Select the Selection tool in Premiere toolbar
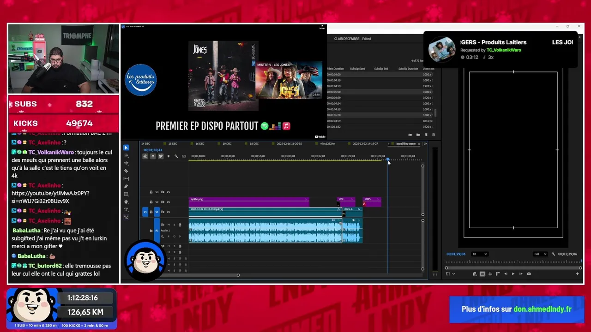591x332 pixels. click(126, 148)
